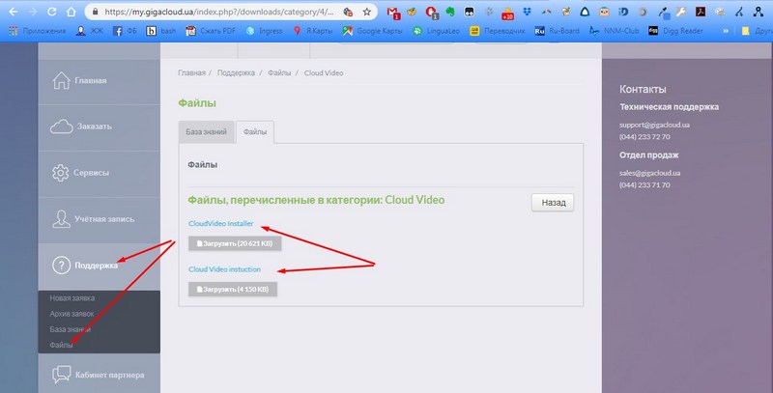Open the Я.Карты bookmark

312,31
